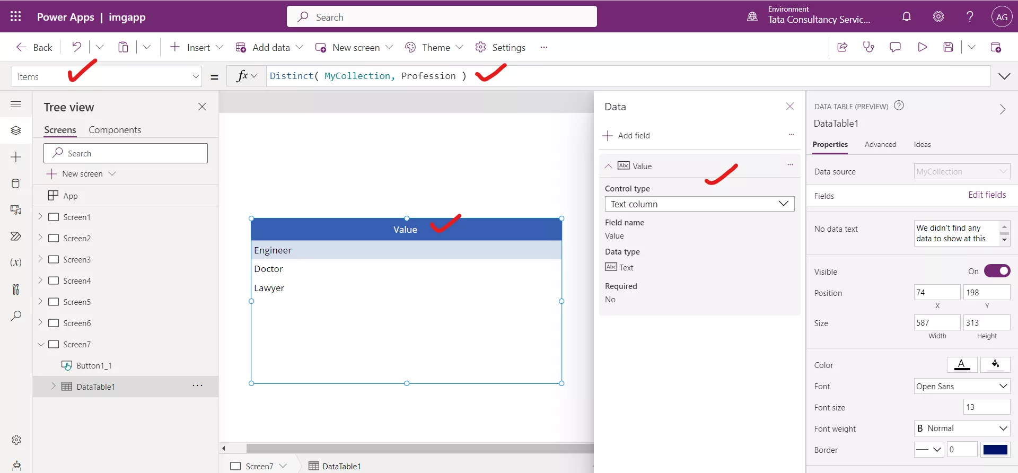The width and height of the screenshot is (1018, 473).
Task: Open the Comments icon
Action: 895,47
